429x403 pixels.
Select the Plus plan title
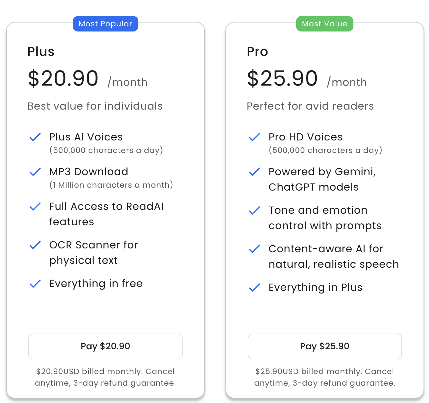[41, 51]
